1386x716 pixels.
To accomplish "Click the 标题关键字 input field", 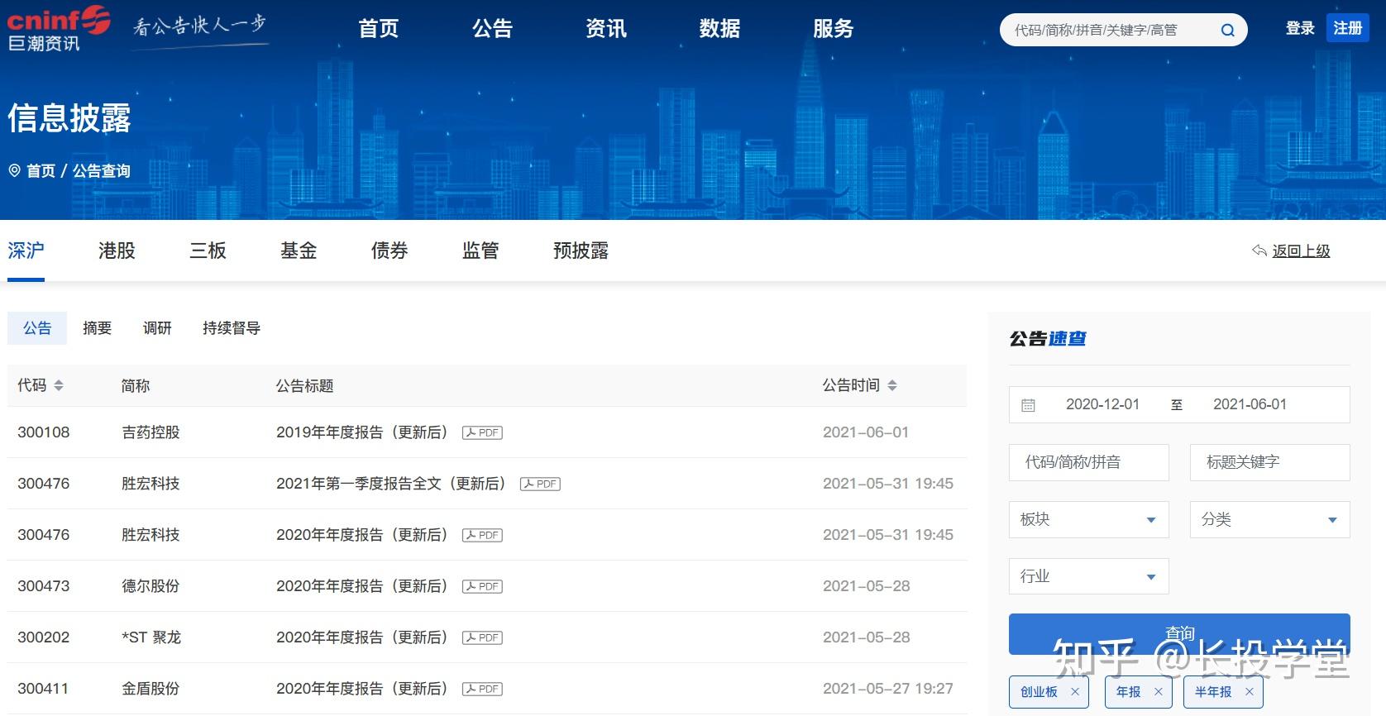I will coord(1269,462).
